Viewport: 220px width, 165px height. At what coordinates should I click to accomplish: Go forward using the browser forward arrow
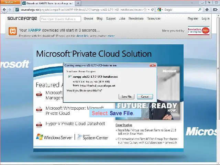(10, 10)
